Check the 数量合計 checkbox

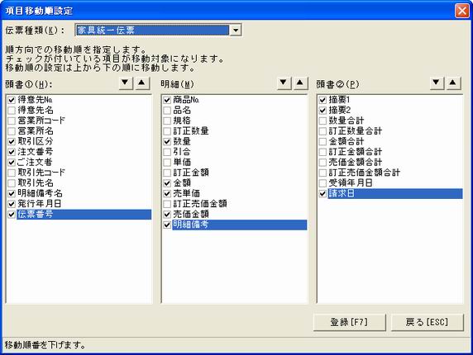click(322, 121)
